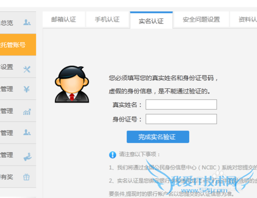Click the wrench tools icon beside 设置
257x198 pixels.
coord(27,69)
